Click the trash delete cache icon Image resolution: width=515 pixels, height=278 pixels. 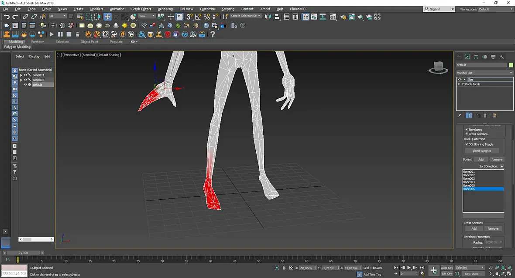click(x=78, y=34)
